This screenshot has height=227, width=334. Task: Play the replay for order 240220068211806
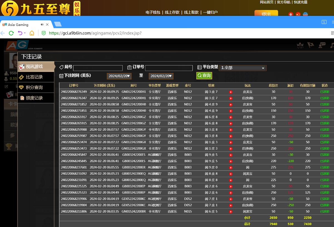(231, 212)
